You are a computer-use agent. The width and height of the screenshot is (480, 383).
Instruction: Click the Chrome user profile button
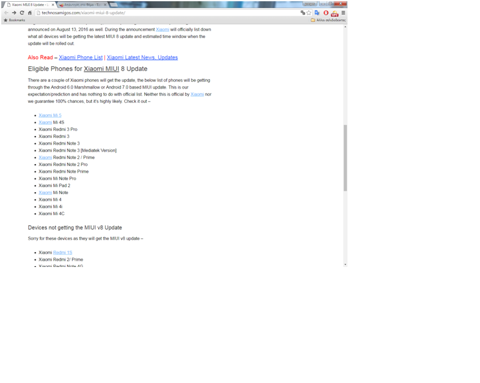click(x=309, y=4)
